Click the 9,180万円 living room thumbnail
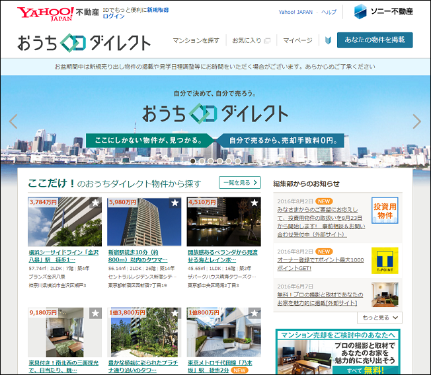 pos(65,332)
